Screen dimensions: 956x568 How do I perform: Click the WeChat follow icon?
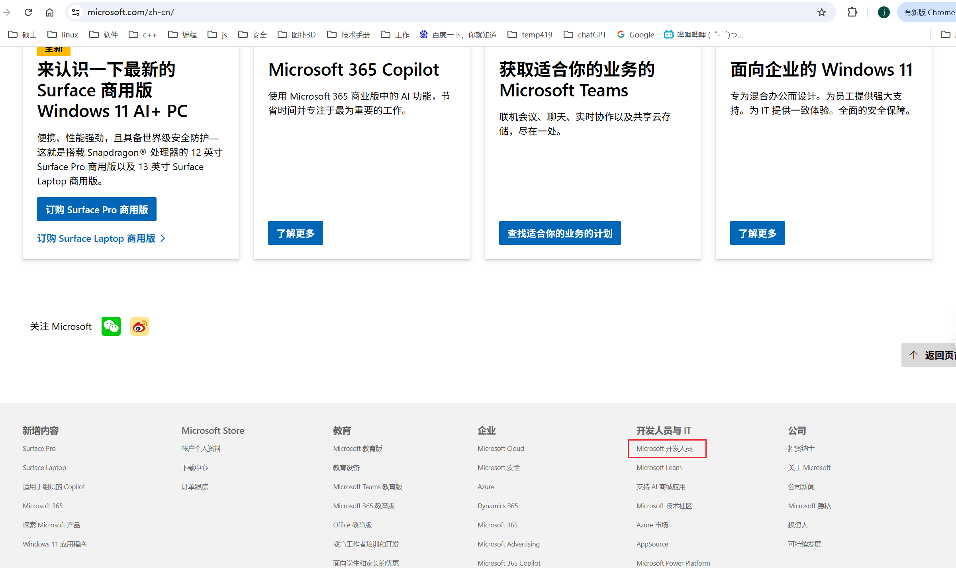pyautogui.click(x=111, y=326)
